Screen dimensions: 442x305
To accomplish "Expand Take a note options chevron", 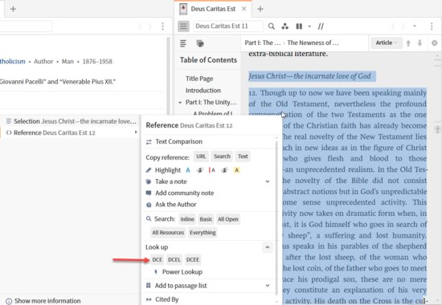I will pyautogui.click(x=268, y=181).
